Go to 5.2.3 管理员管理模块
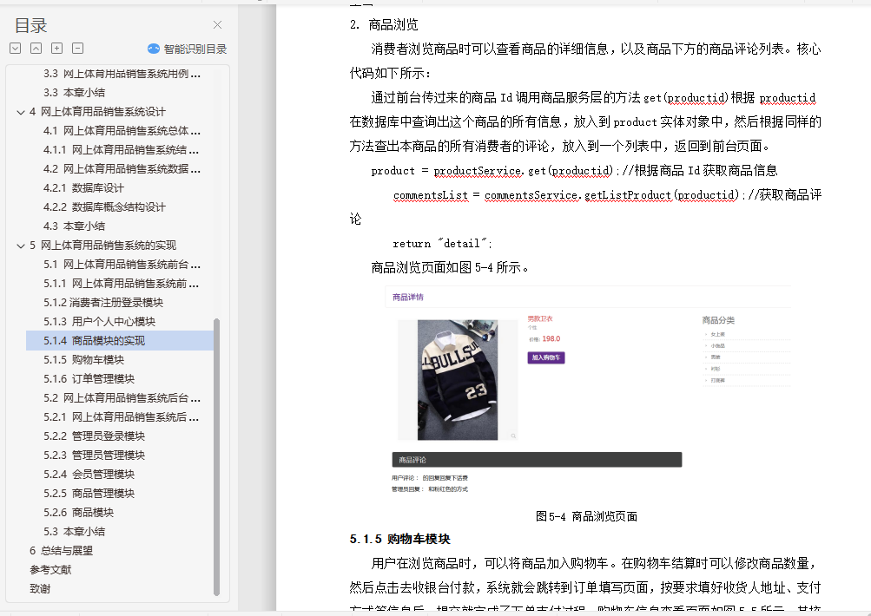 pos(95,455)
